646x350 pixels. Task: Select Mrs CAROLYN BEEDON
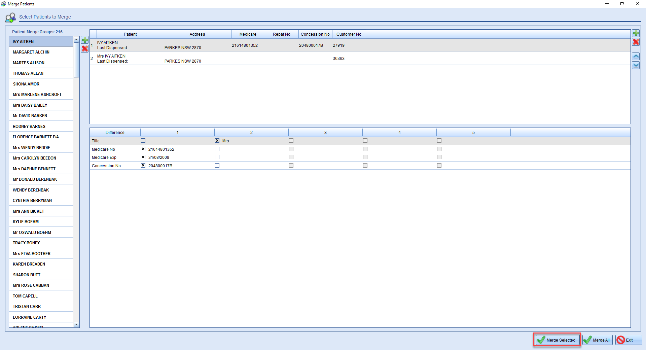tap(41, 158)
